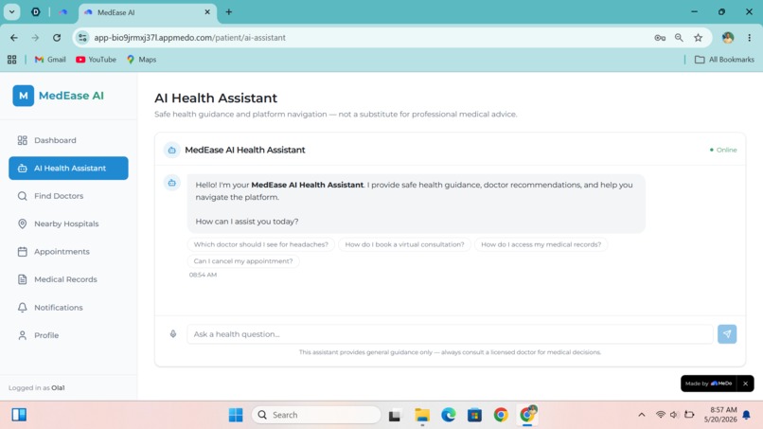The image size is (763, 429).
Task: Select AI Health Assistant sidebar item
Action: 68,168
